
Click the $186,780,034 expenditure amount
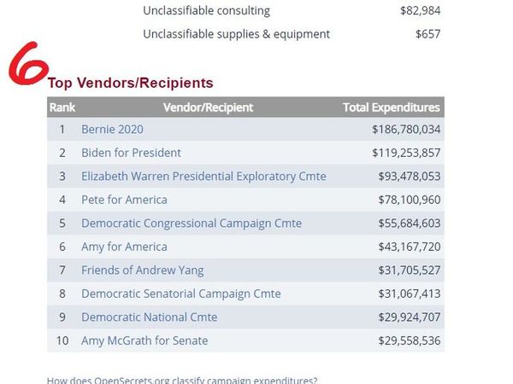click(406, 129)
